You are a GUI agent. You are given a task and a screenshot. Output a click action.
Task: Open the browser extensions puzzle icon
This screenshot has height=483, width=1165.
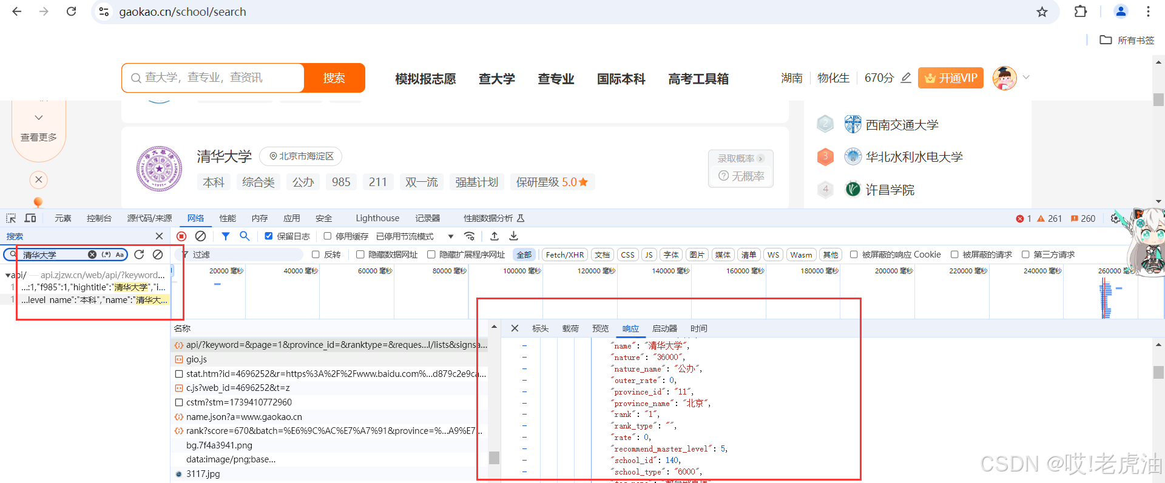pyautogui.click(x=1081, y=12)
